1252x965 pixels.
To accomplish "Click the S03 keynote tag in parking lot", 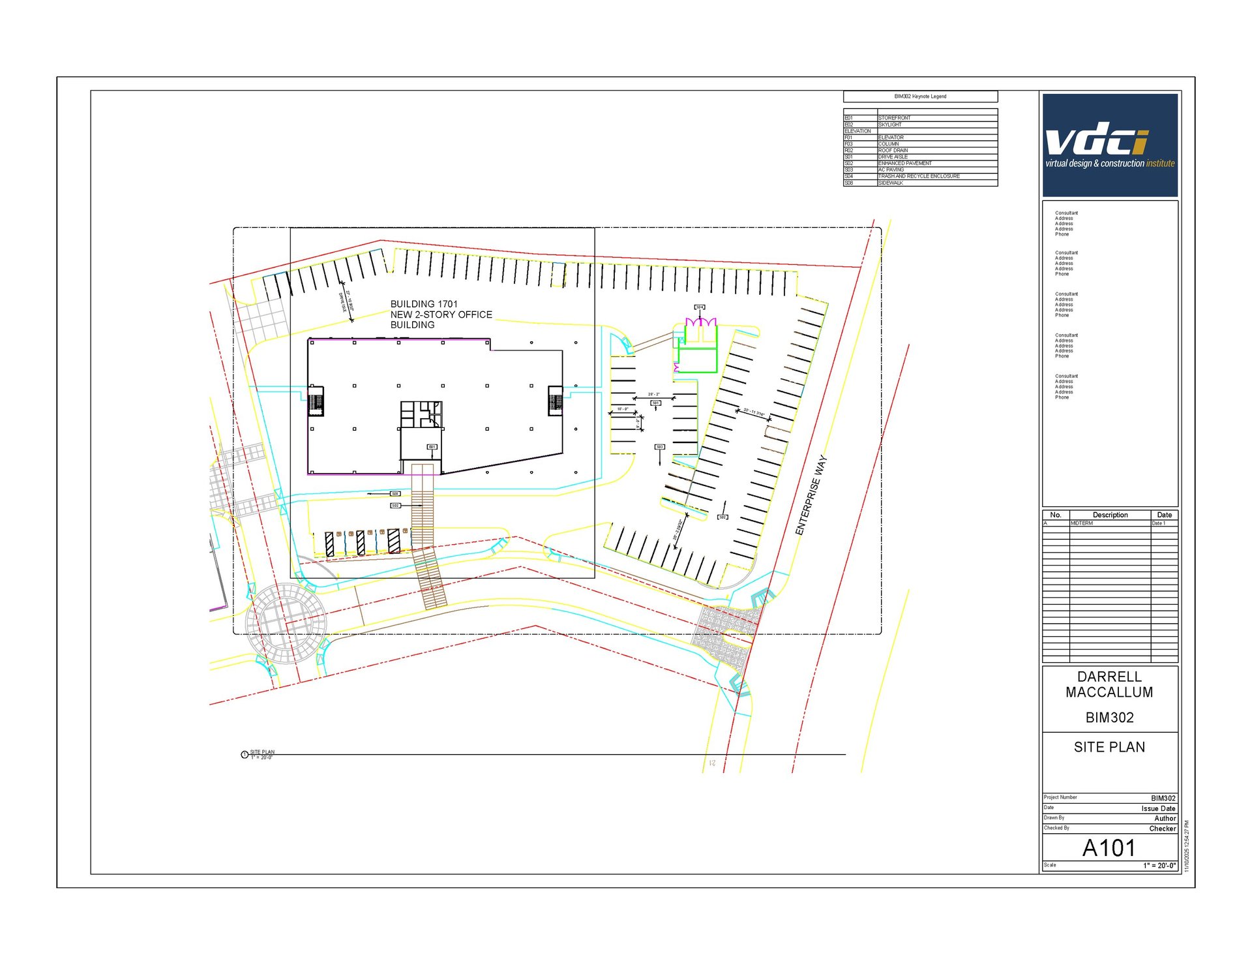I will [659, 447].
